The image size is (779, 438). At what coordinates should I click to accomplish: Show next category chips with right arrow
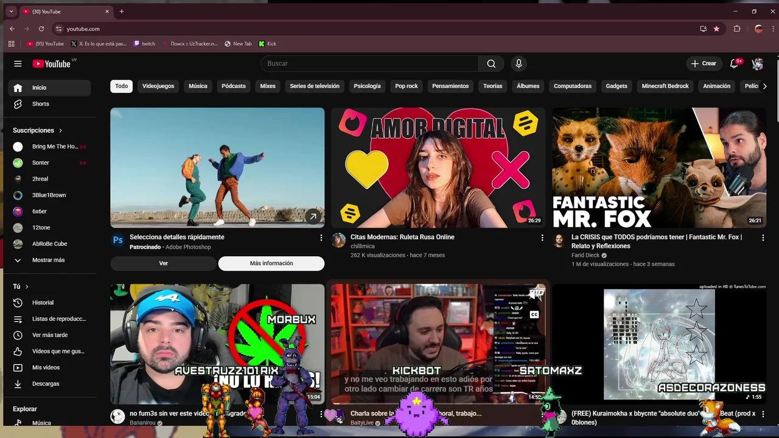pyautogui.click(x=764, y=86)
